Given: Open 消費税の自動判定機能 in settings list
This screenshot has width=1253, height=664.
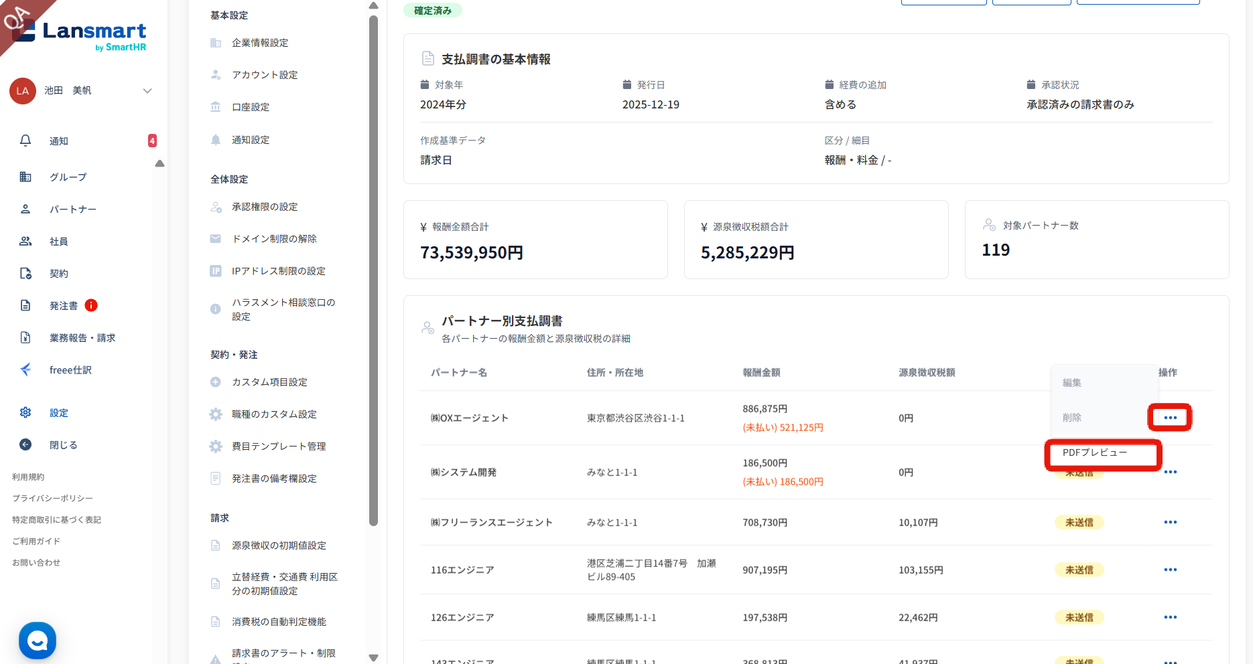Looking at the screenshot, I should pyautogui.click(x=279, y=622).
